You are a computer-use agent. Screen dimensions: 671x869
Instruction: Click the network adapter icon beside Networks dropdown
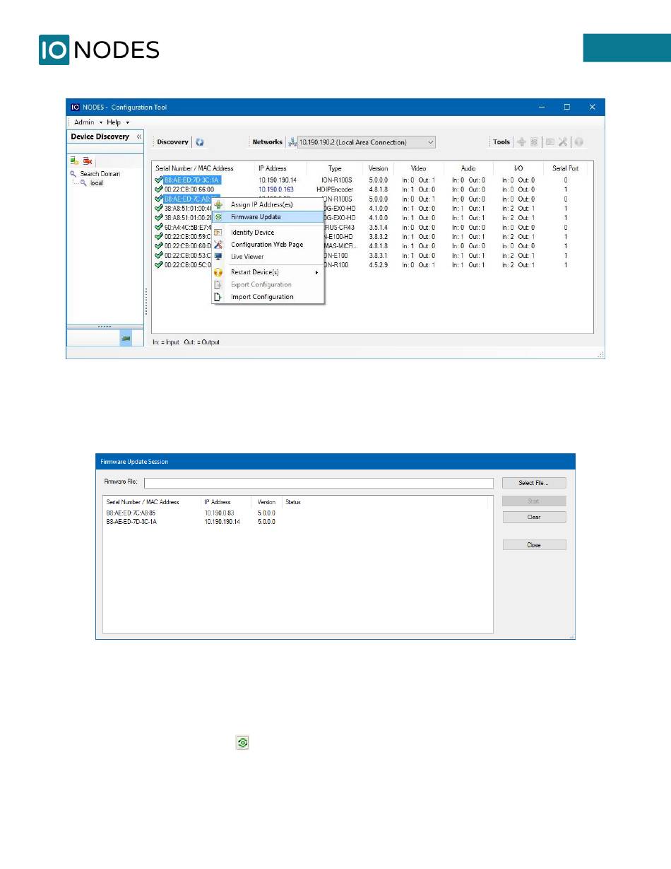[292, 142]
